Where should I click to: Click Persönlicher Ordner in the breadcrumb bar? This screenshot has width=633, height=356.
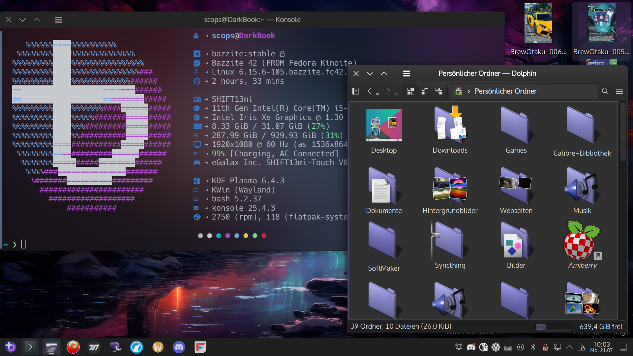(x=505, y=91)
